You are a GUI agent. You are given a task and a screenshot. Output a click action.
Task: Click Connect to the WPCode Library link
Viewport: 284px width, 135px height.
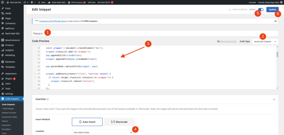tap(53, 21)
